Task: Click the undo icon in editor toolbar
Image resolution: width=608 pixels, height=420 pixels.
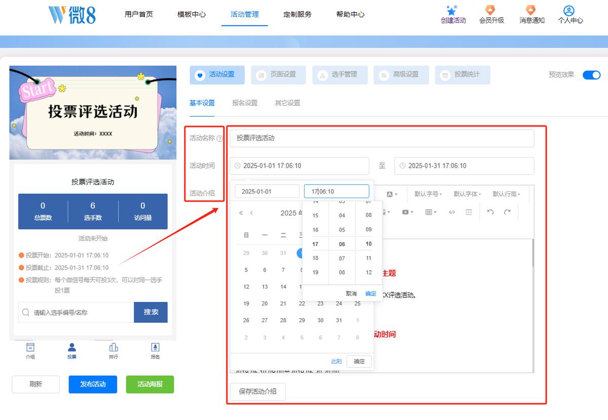Action: 490,212
